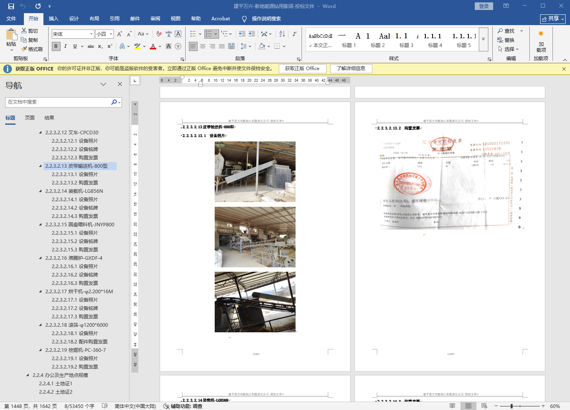Click the search magnifier in navigation pane
The height and width of the screenshot is (410, 570).
point(114,102)
